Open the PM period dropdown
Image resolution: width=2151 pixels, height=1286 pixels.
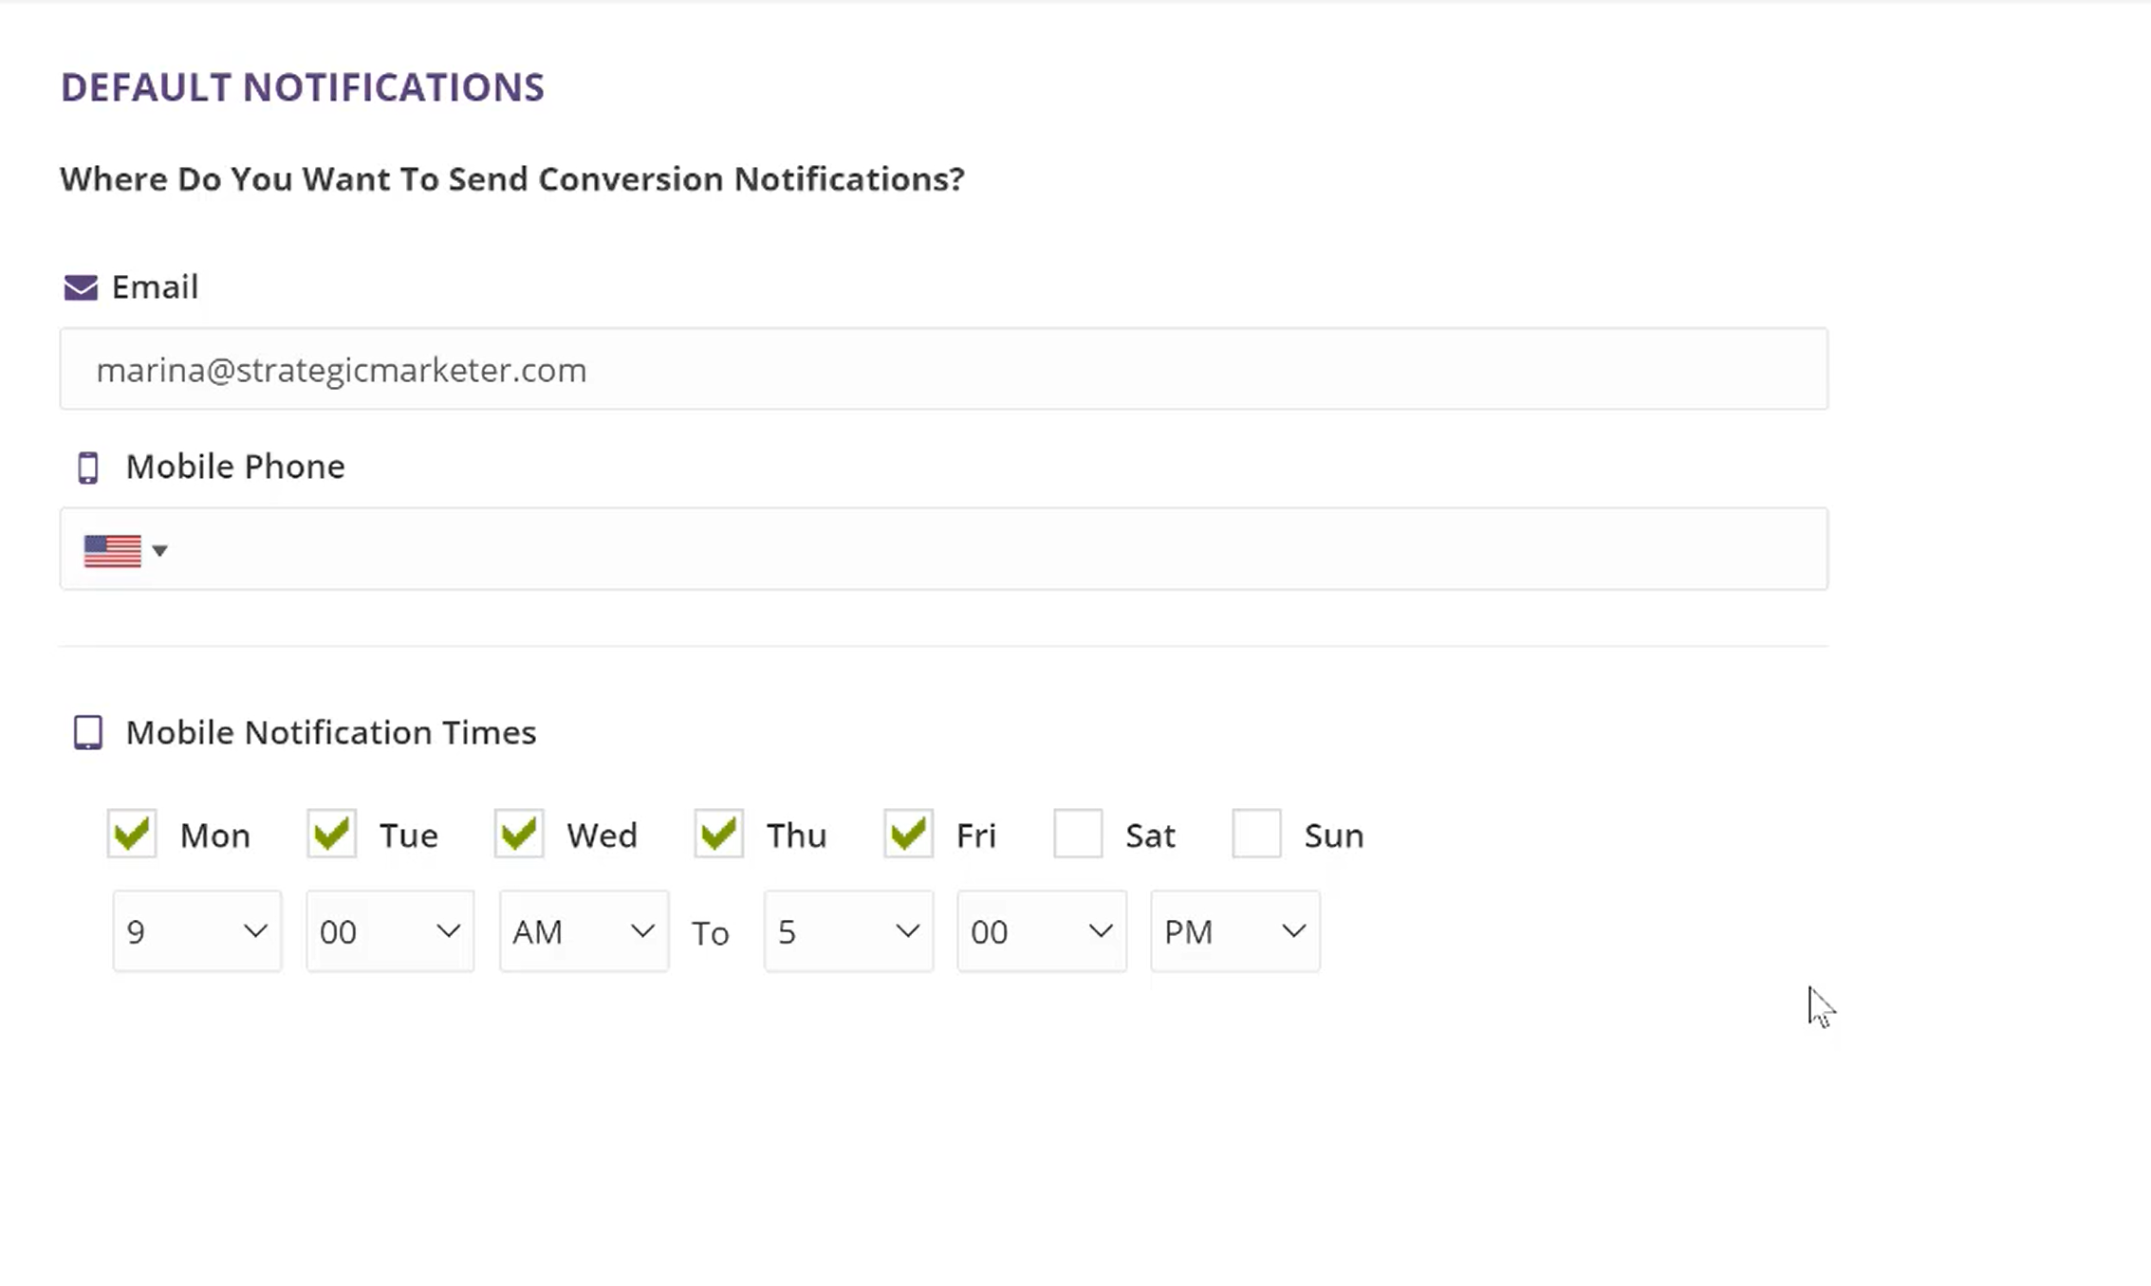[1234, 931]
